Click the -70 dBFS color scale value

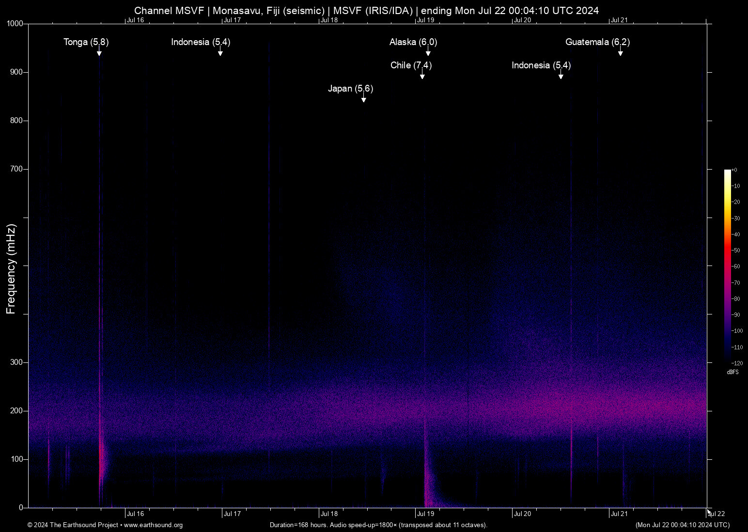point(736,283)
